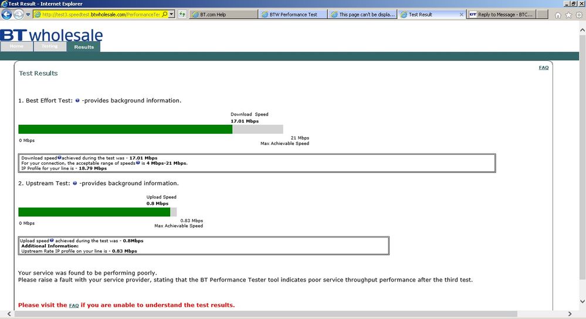Click '0.83 Mbps' max upload speed label
586x319 pixels.
coord(191,220)
